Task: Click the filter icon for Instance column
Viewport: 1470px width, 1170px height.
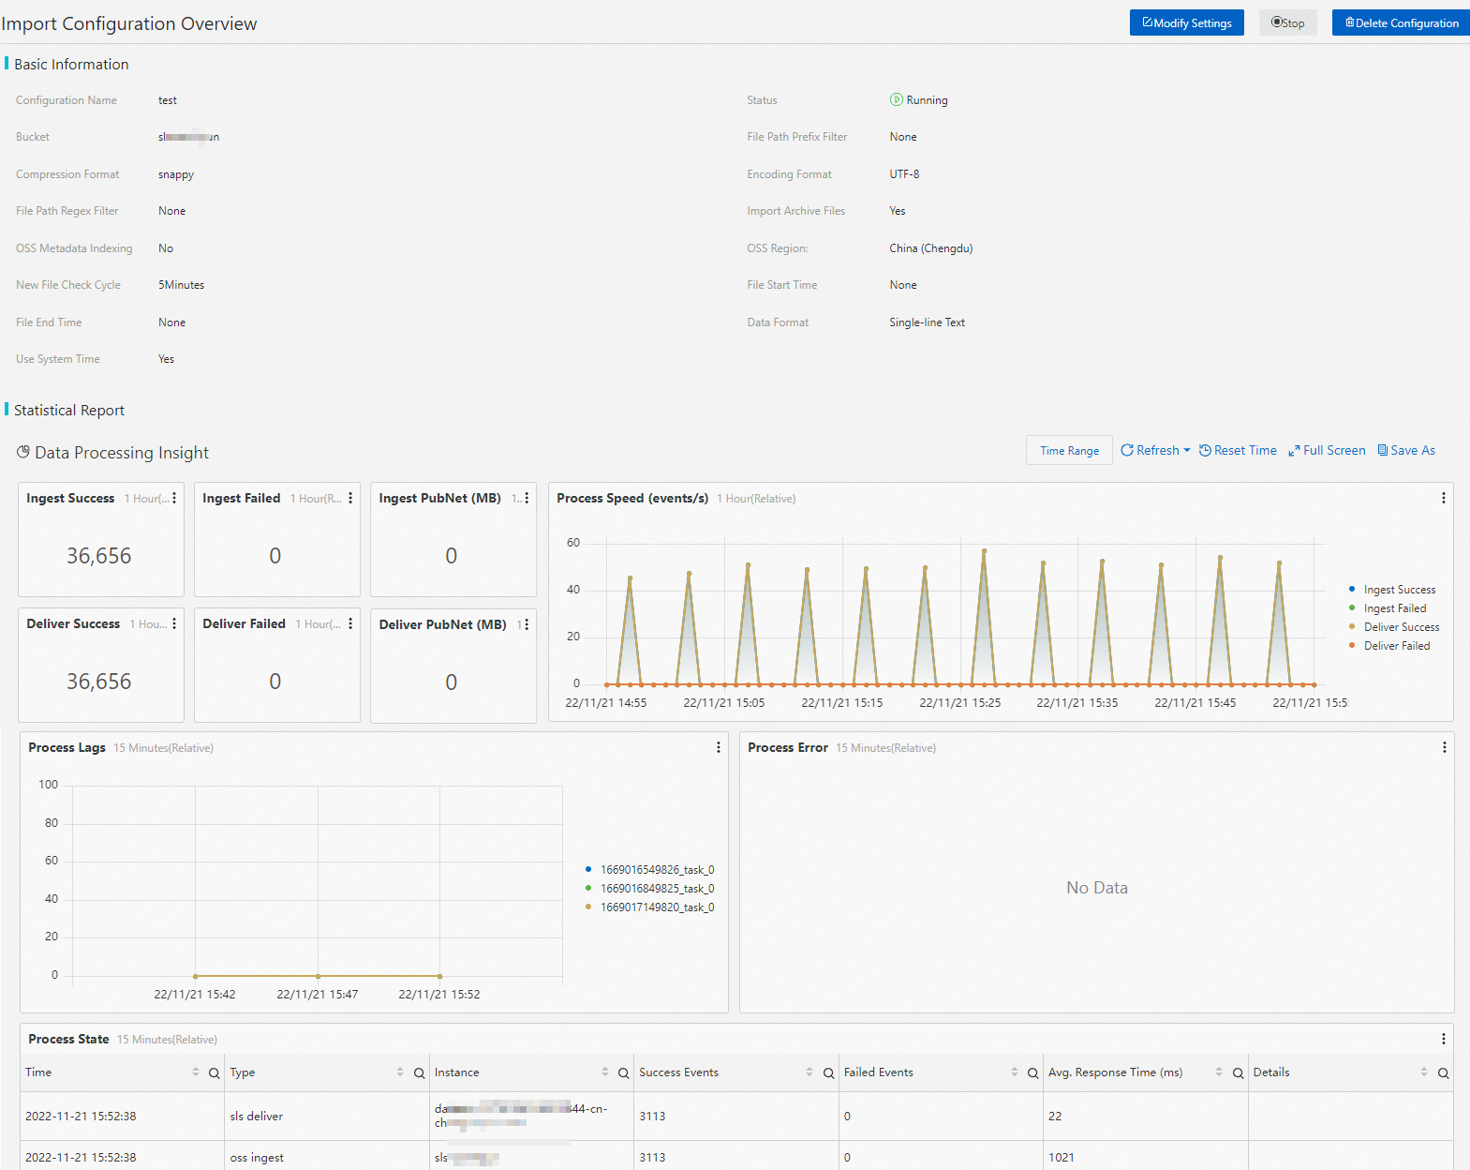Action: point(623,1073)
